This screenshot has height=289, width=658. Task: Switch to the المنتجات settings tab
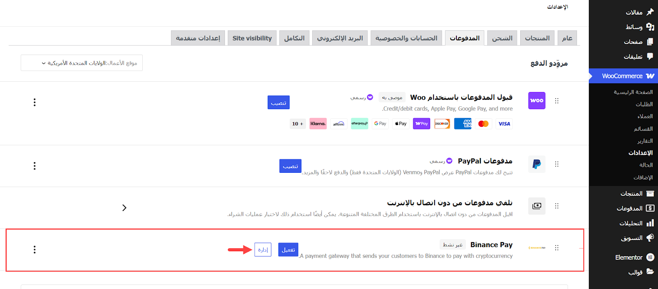[537, 38]
